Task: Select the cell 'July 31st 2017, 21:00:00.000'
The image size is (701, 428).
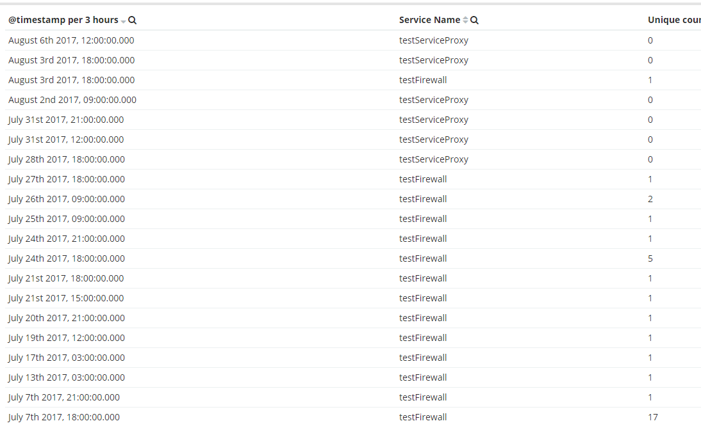Action: pos(66,120)
